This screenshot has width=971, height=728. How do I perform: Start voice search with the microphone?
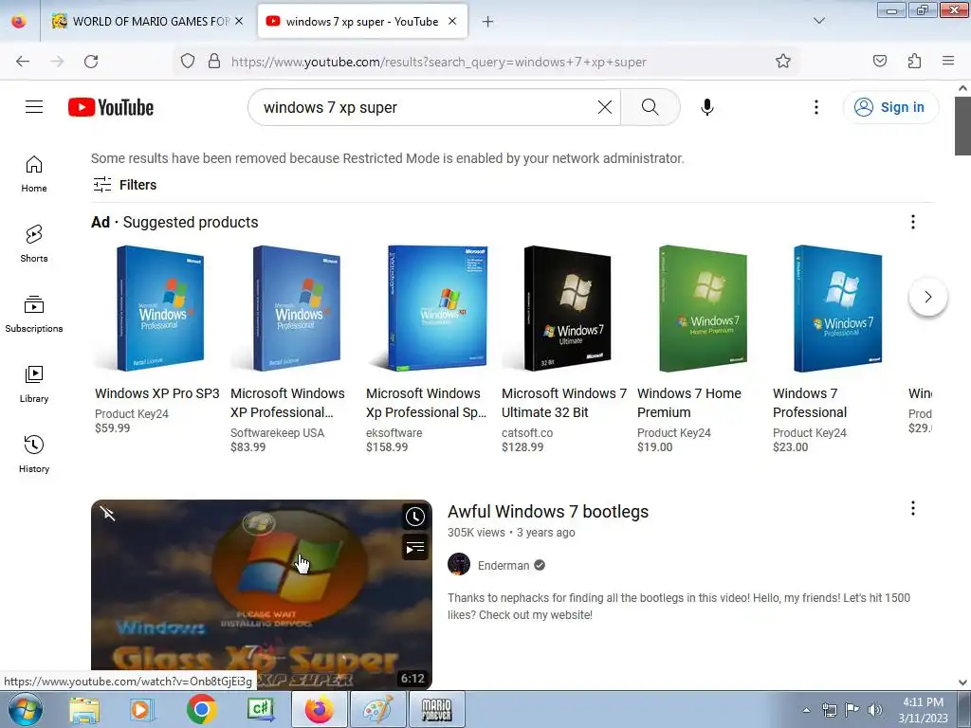(x=706, y=107)
